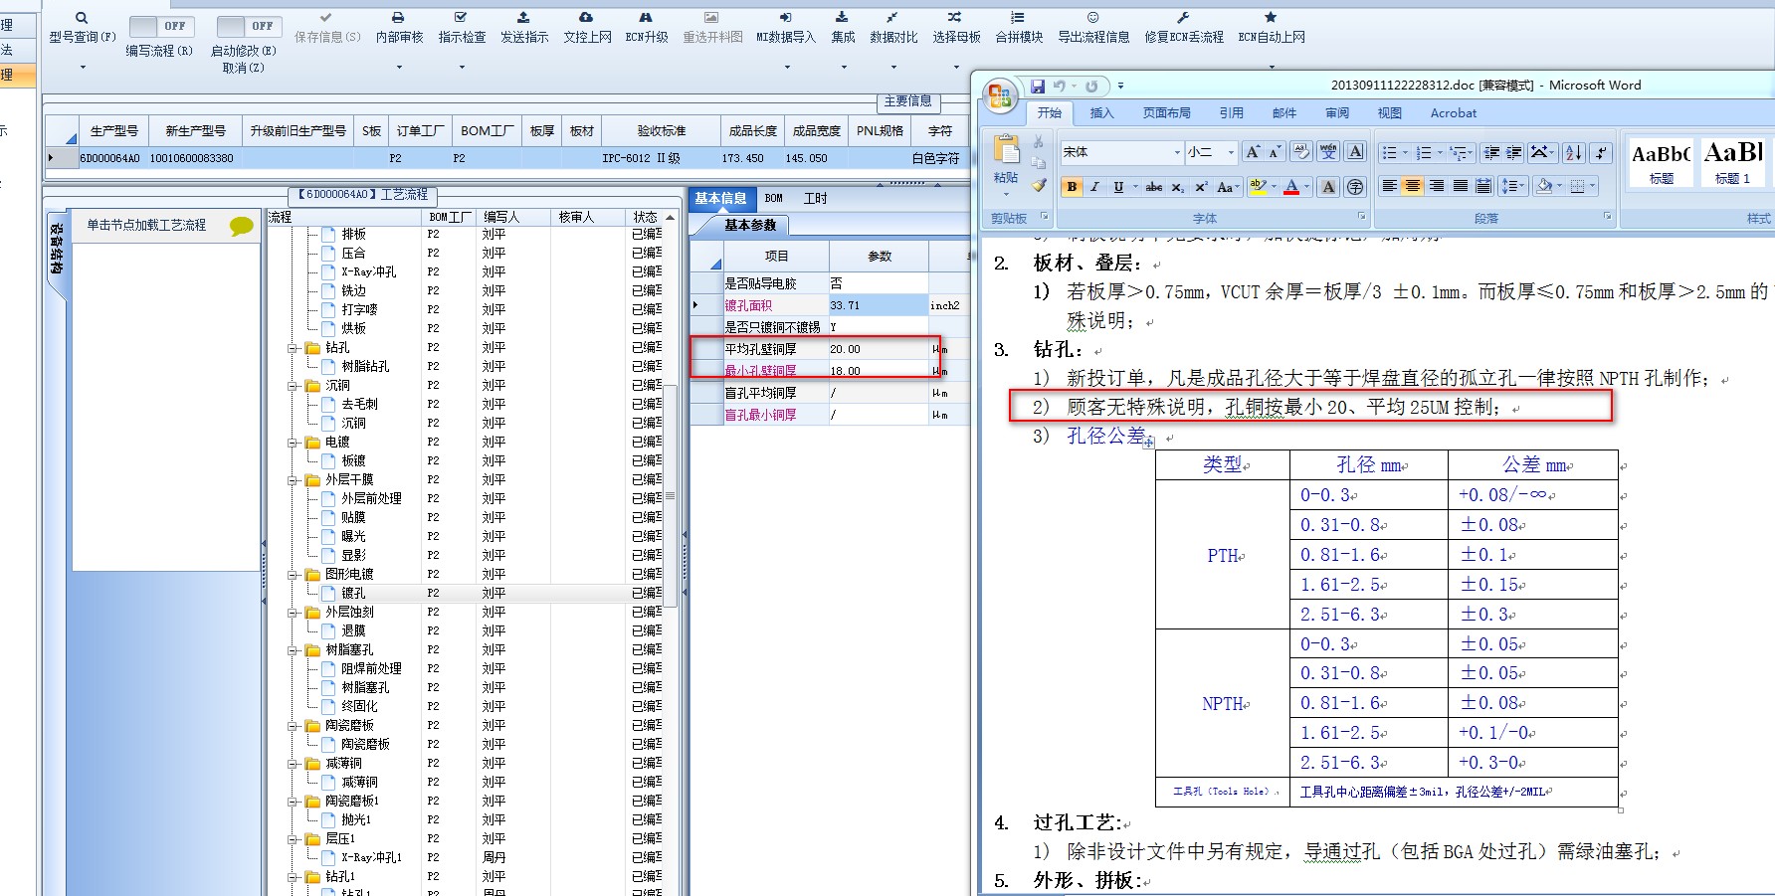Collapse 电镀 folder in process tree
The image size is (1775, 896).
(294, 443)
